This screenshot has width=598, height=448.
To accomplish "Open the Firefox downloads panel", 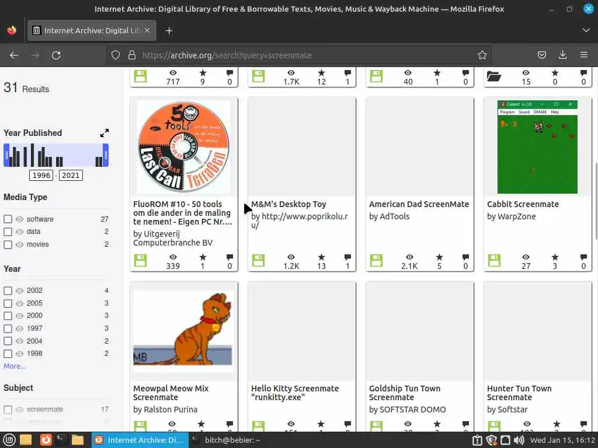I will tap(562, 55).
